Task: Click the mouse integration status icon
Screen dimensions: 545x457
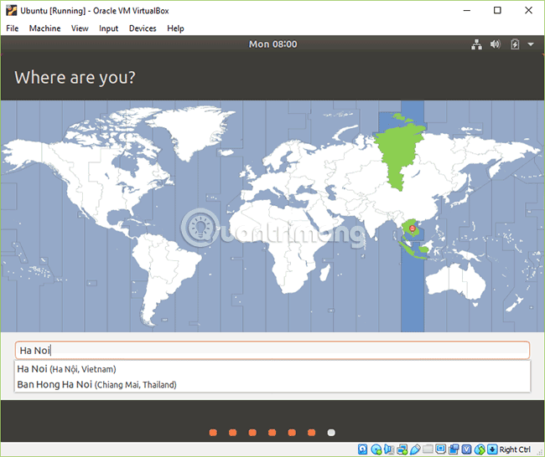Action: click(x=480, y=449)
